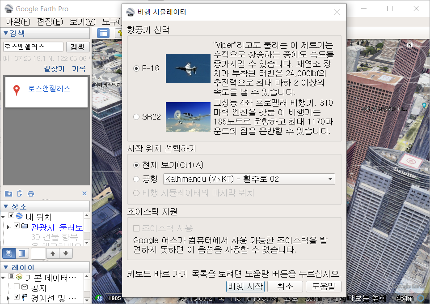This screenshot has width=430, height=304.
Task: Collapse the 기본 데이터 layer tree
Action: [3, 278]
